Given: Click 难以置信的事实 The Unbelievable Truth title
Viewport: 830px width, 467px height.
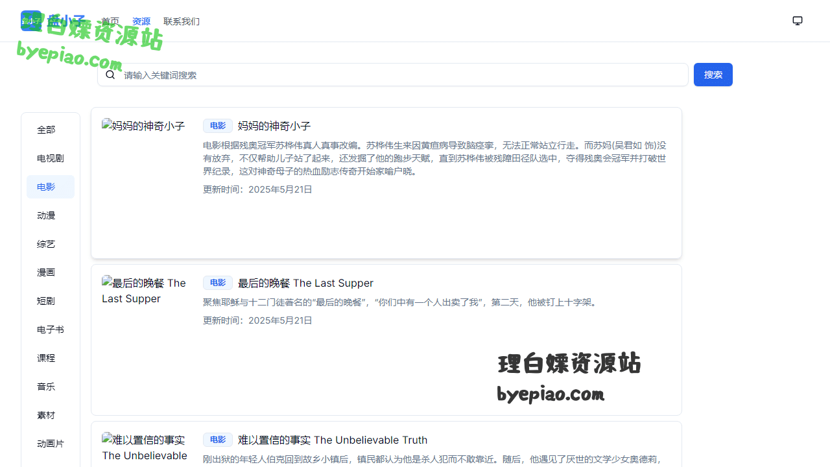Looking at the screenshot, I should click(x=333, y=440).
